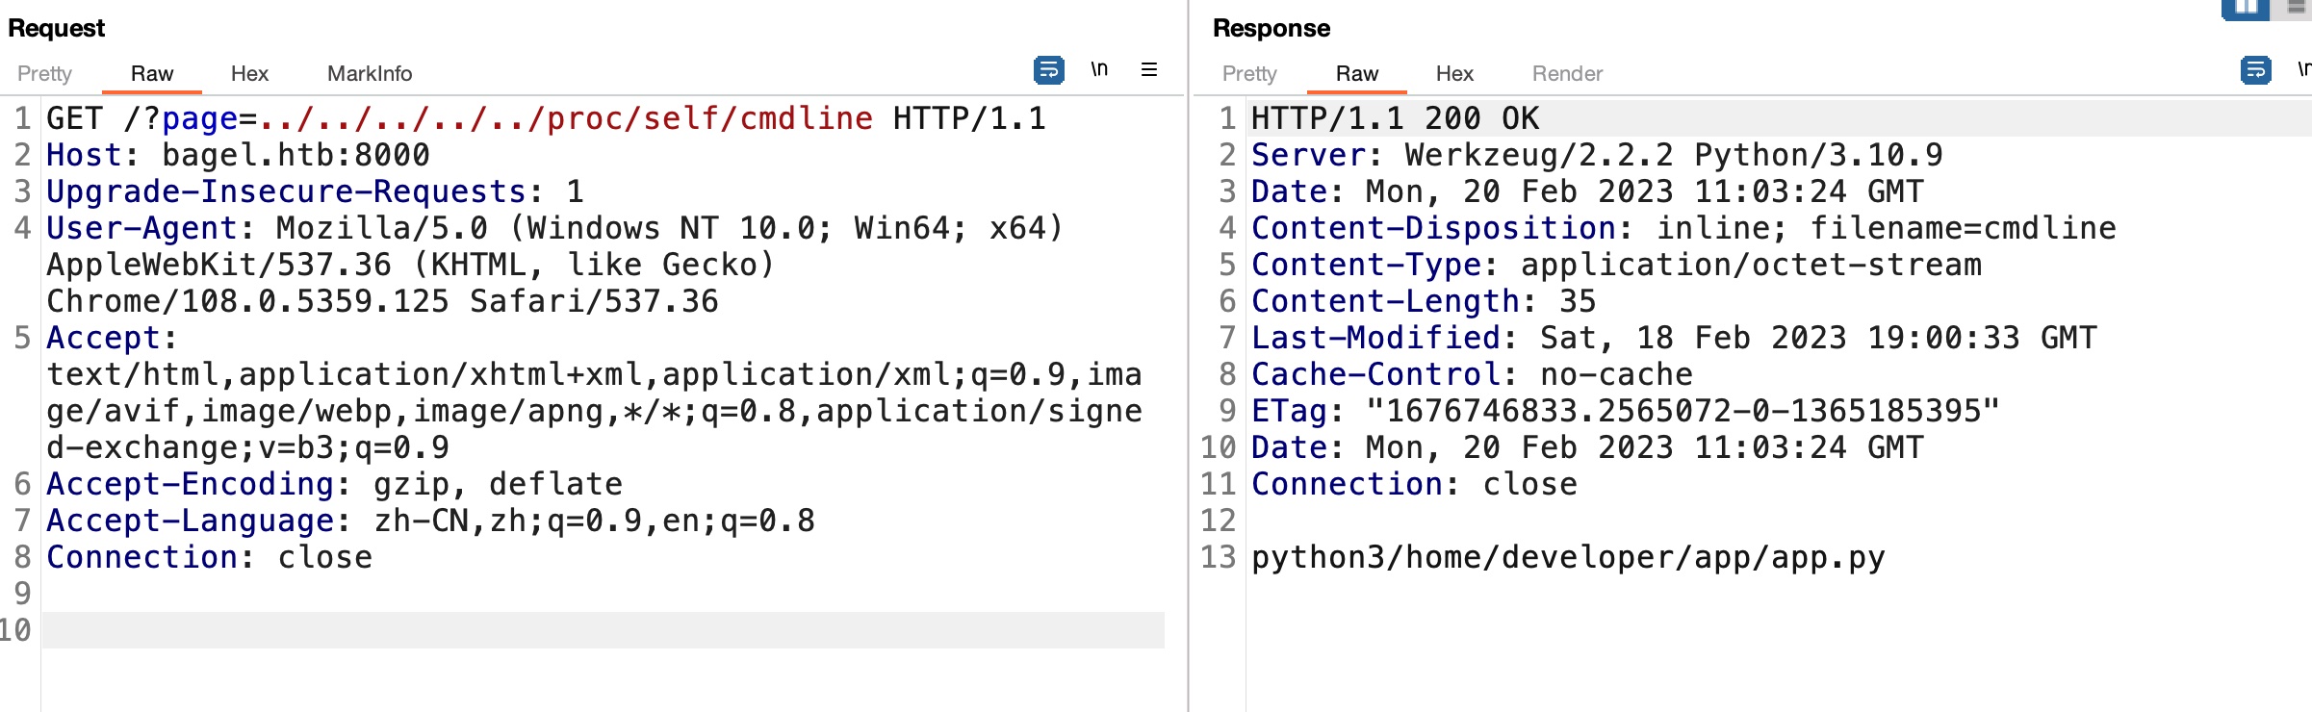
Task: Click the Accept-Language header line
Action: [430, 521]
